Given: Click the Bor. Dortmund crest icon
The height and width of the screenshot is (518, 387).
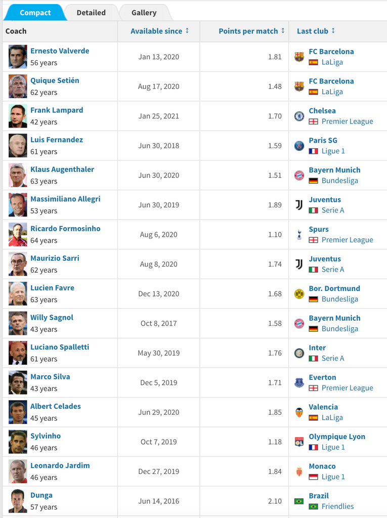Looking at the screenshot, I should pos(299,294).
